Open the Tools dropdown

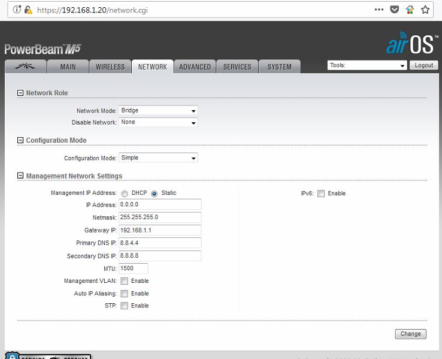point(367,65)
